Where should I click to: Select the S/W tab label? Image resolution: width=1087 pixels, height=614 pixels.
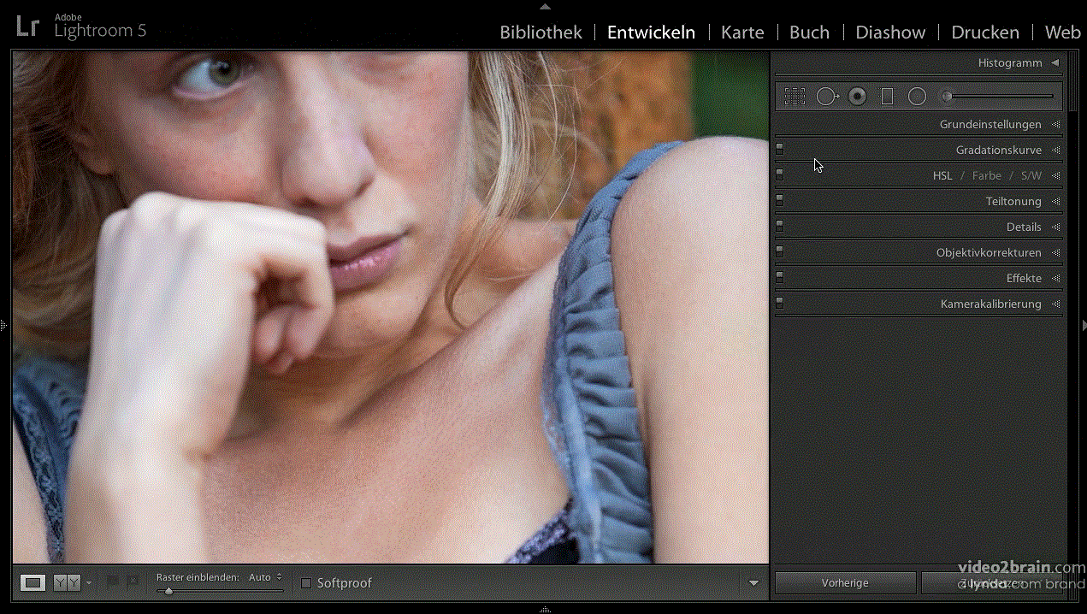point(1031,176)
